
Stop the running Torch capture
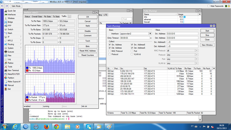(x=207, y=35)
